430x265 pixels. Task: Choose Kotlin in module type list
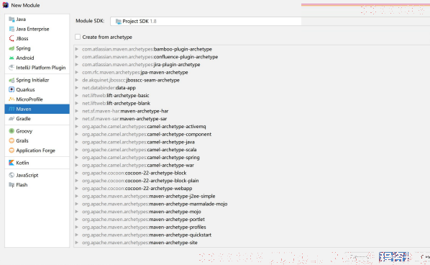37,163
